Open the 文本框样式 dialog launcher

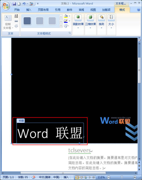[x=70, y=33]
